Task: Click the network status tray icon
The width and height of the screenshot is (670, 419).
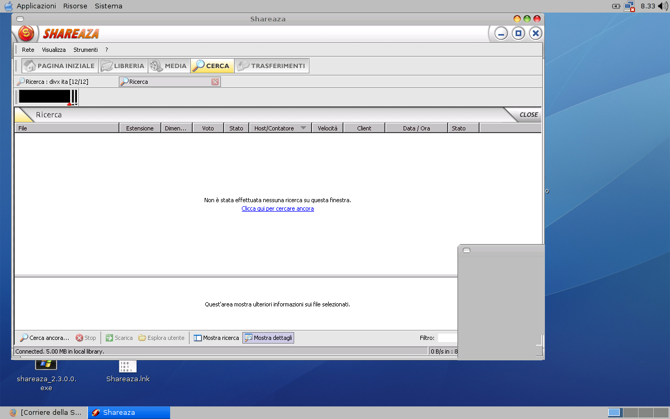Action: [x=630, y=6]
